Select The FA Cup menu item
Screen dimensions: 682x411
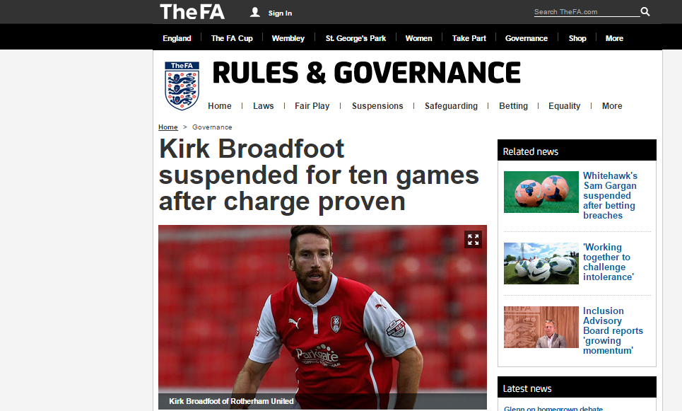tap(232, 38)
